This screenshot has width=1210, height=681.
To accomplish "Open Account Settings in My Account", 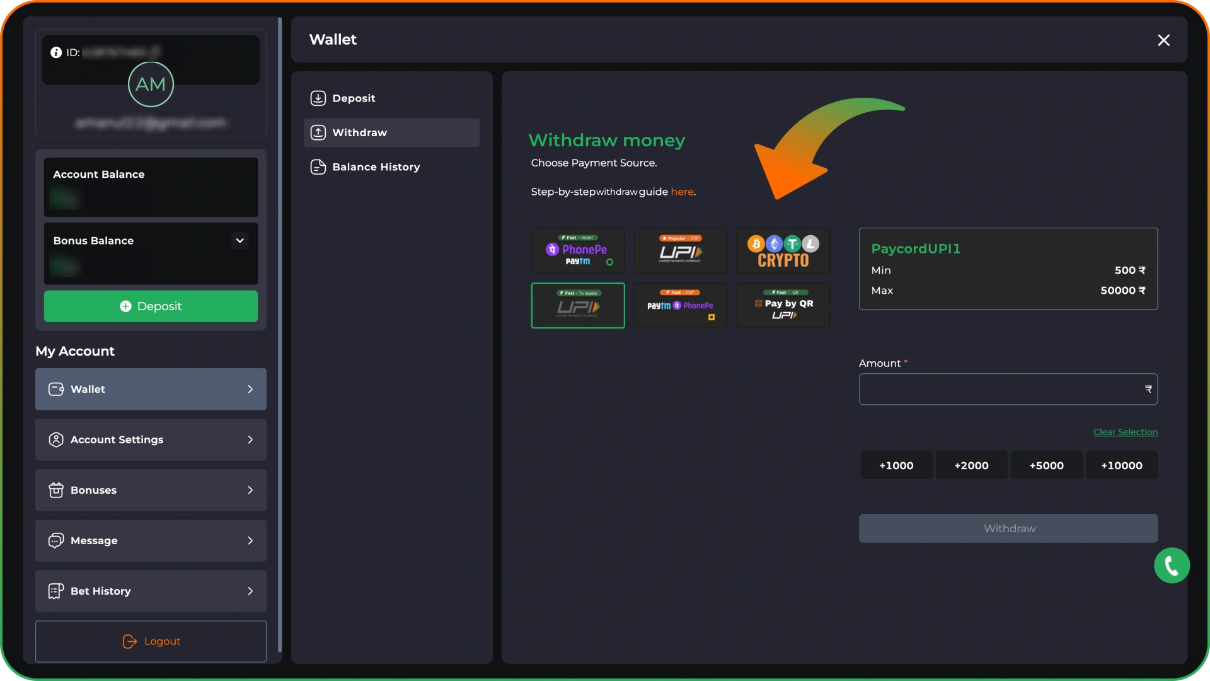I will (x=151, y=439).
